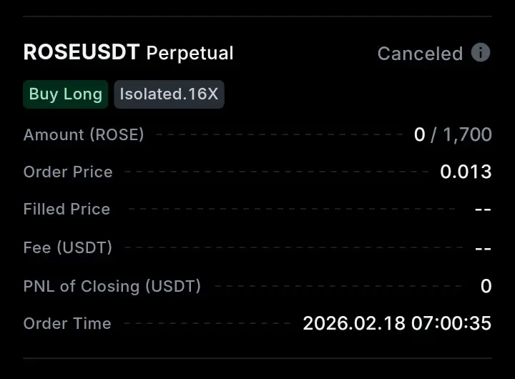The width and height of the screenshot is (515, 379).
Task: Click the word Perpetual in the title
Action: 190,54
